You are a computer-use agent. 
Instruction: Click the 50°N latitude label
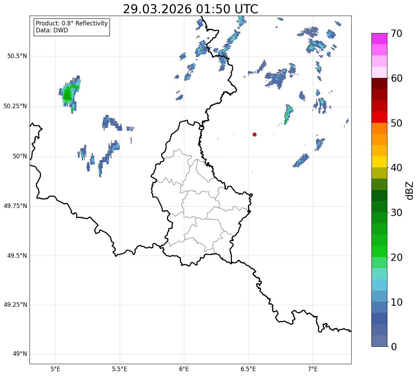pos(20,156)
